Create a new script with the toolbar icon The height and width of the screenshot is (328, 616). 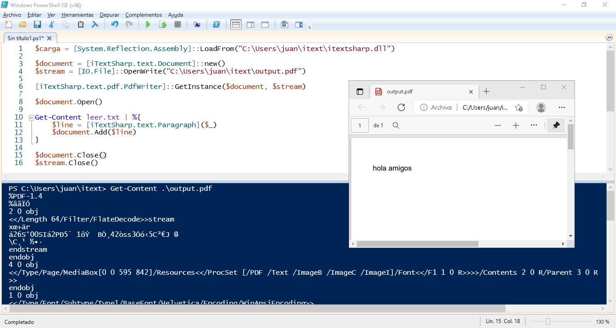pyautogui.click(x=9, y=25)
